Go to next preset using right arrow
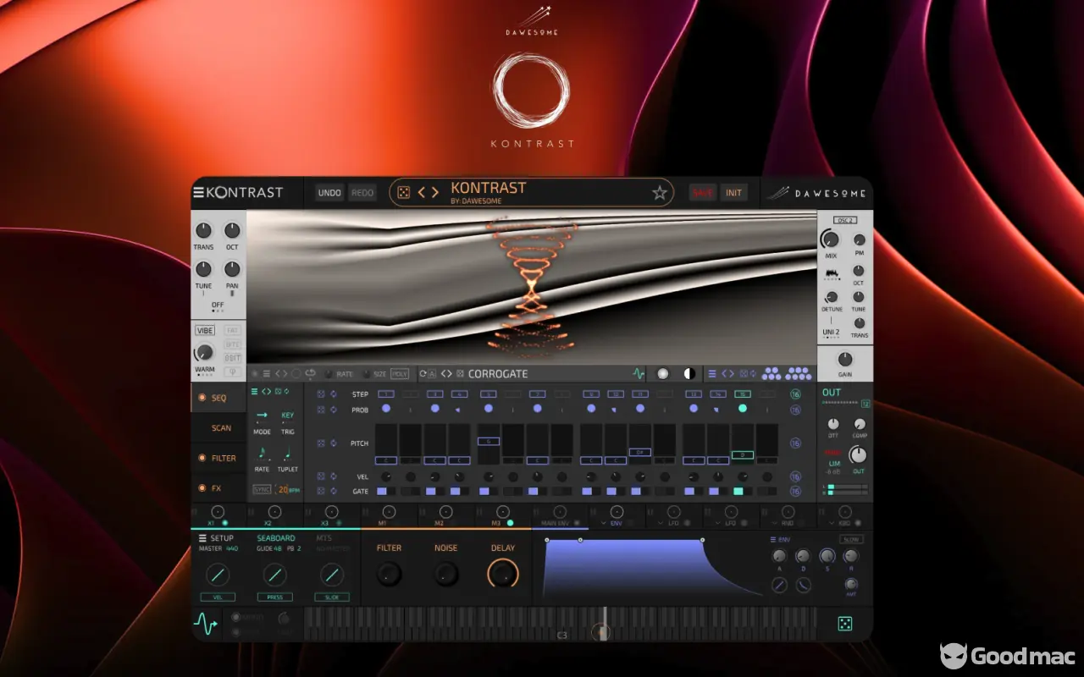Screen dimensions: 1084x677 point(435,193)
